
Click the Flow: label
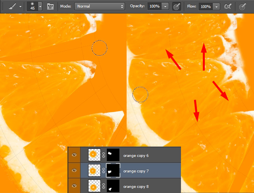pos(191,6)
